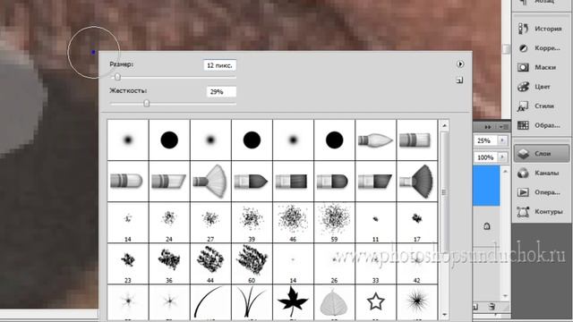Click the layer lock icon

tap(487, 226)
